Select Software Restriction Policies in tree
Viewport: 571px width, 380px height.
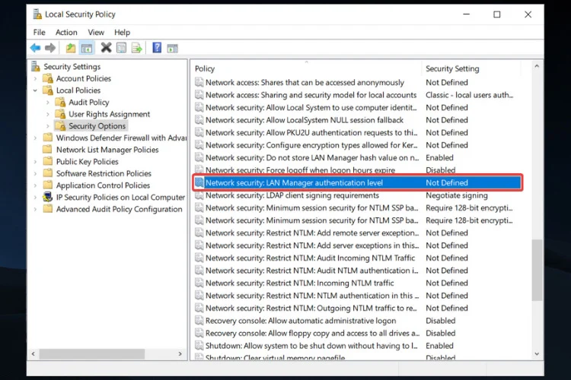coord(104,173)
